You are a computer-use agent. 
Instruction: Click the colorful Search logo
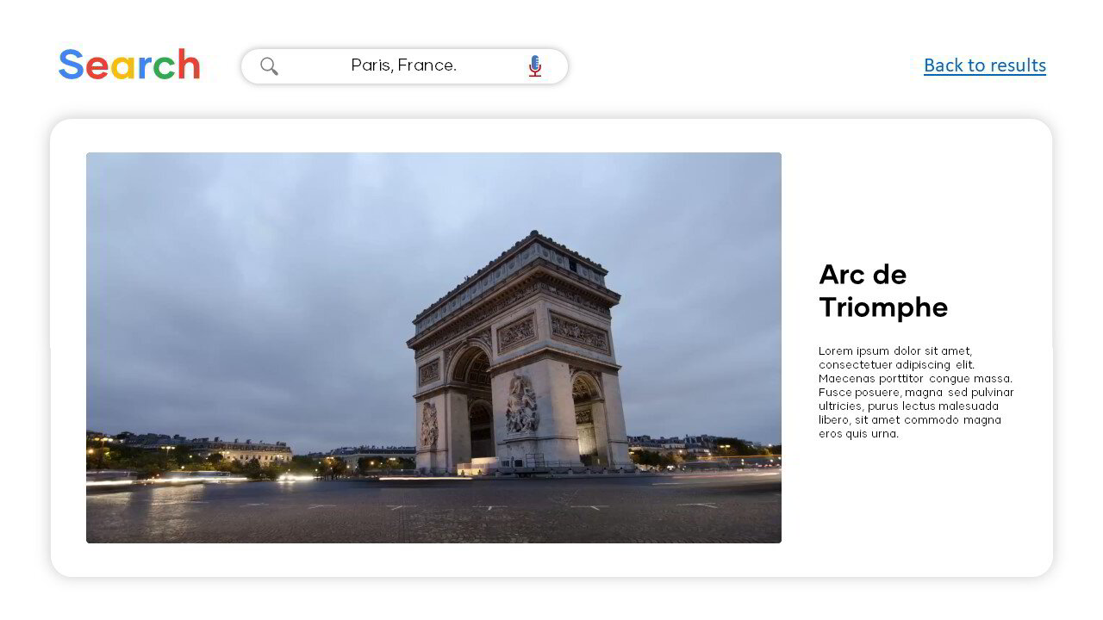pyautogui.click(x=129, y=65)
